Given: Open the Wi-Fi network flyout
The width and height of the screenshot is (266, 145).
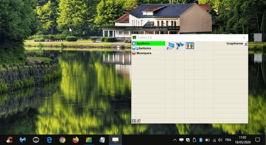Looking at the screenshot, I should (214, 140).
